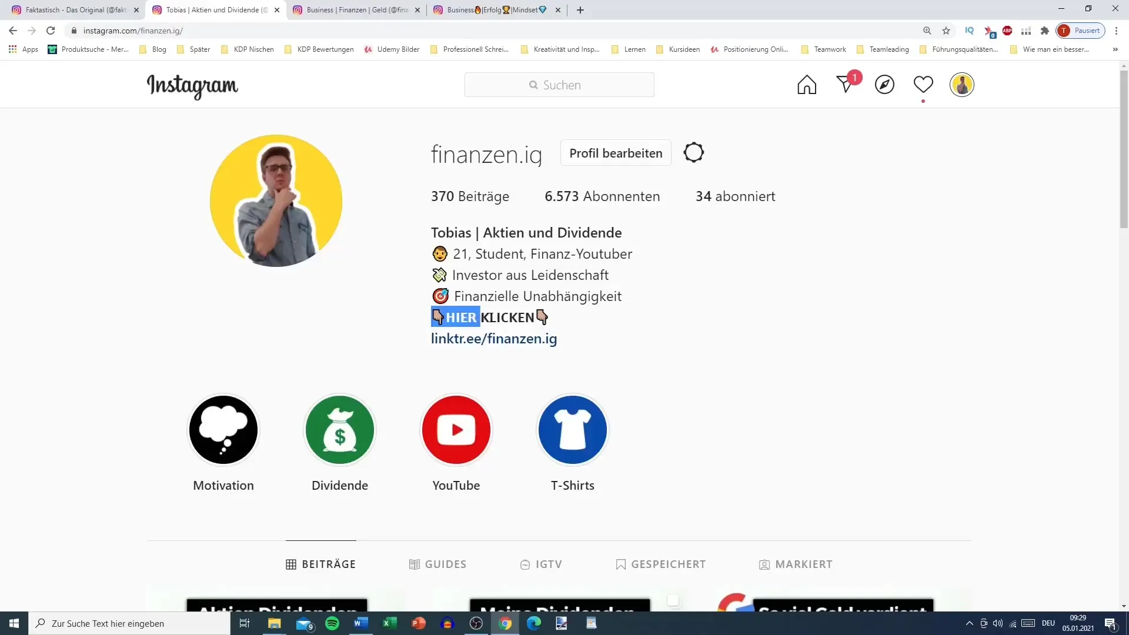Open Excel from the taskbar
Image resolution: width=1129 pixels, height=635 pixels.
[390, 623]
